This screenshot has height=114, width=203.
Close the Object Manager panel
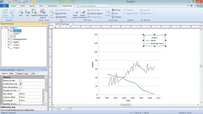(x=46, y=24)
